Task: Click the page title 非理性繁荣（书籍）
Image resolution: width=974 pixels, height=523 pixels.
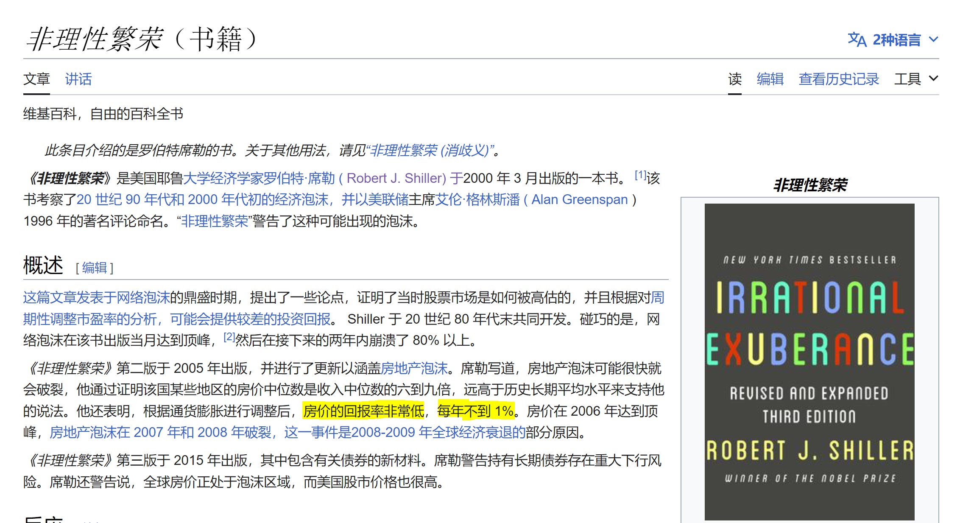Action: [142, 39]
